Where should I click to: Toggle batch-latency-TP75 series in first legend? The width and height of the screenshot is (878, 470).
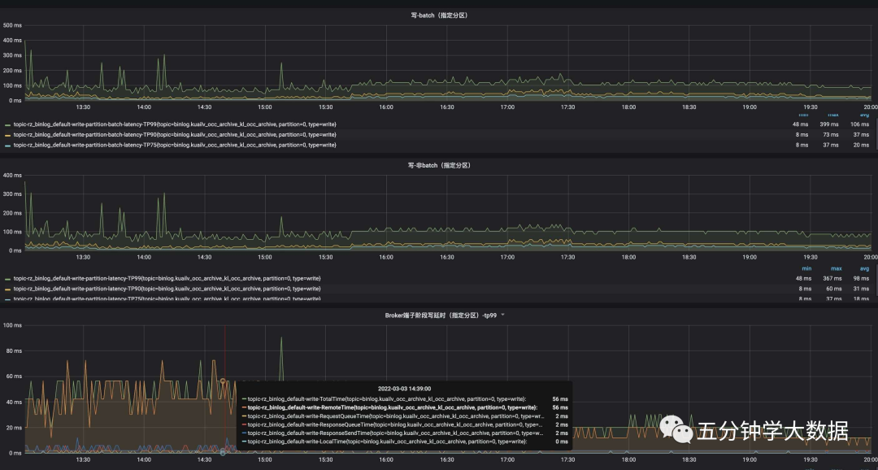(175, 145)
